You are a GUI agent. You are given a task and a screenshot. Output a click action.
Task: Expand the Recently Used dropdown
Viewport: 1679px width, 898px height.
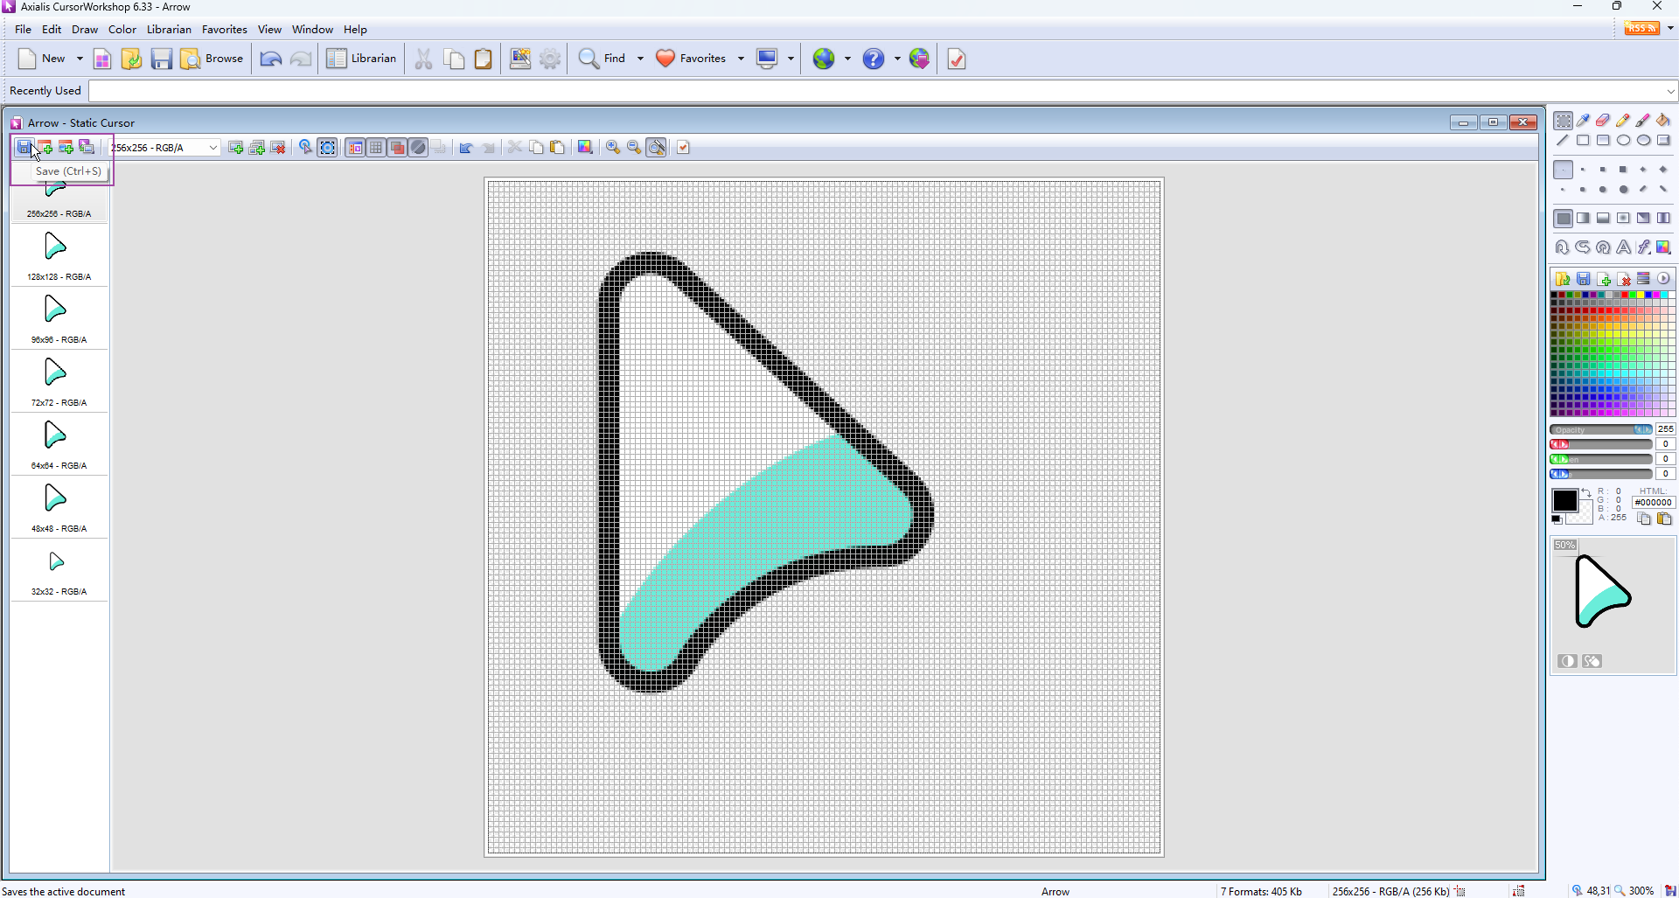point(1670,91)
